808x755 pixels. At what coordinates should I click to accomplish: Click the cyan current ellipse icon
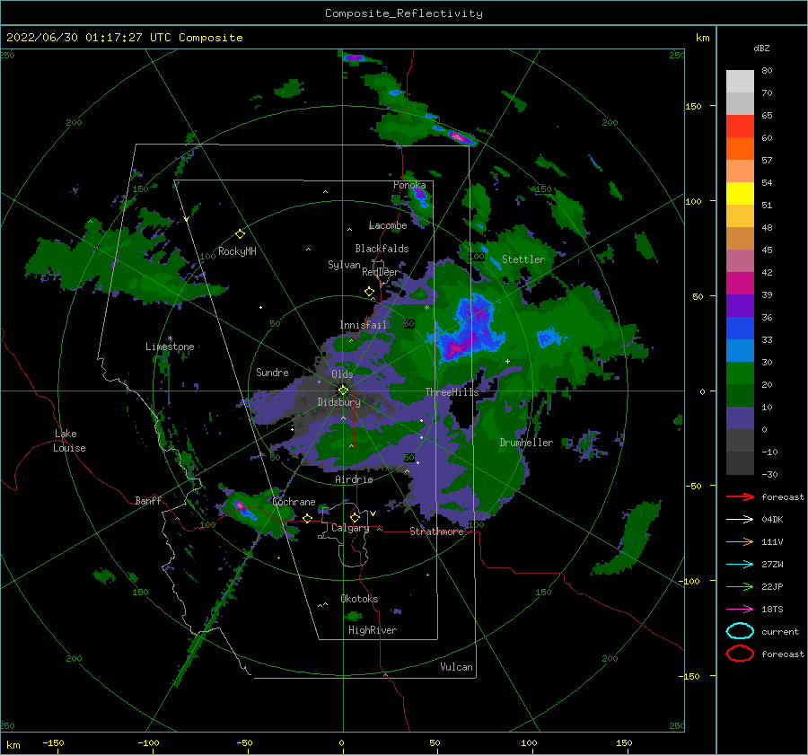[x=740, y=631]
